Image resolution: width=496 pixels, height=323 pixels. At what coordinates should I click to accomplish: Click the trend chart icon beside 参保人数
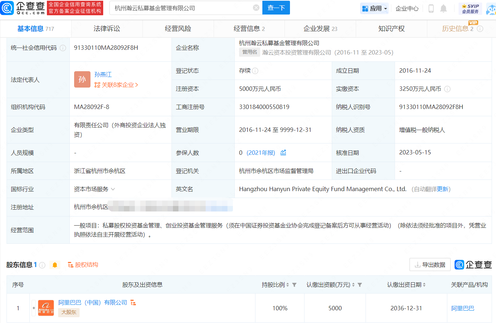[283, 153]
